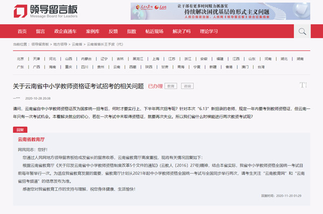The height and width of the screenshot is (214, 323).
Task: Select 西藏 in the province list
Action: point(133,67)
